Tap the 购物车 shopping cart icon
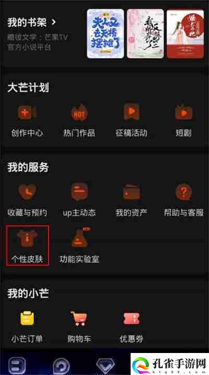The width and height of the screenshot is (209, 375). (x=79, y=318)
